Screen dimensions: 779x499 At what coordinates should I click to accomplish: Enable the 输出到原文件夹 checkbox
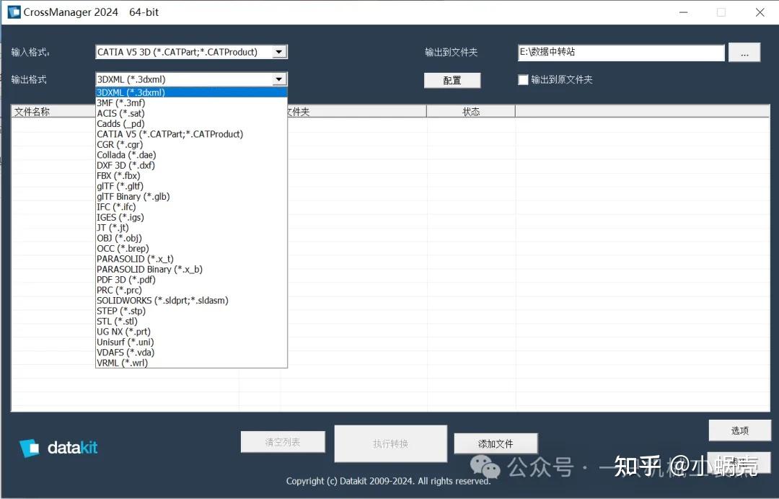pos(524,80)
